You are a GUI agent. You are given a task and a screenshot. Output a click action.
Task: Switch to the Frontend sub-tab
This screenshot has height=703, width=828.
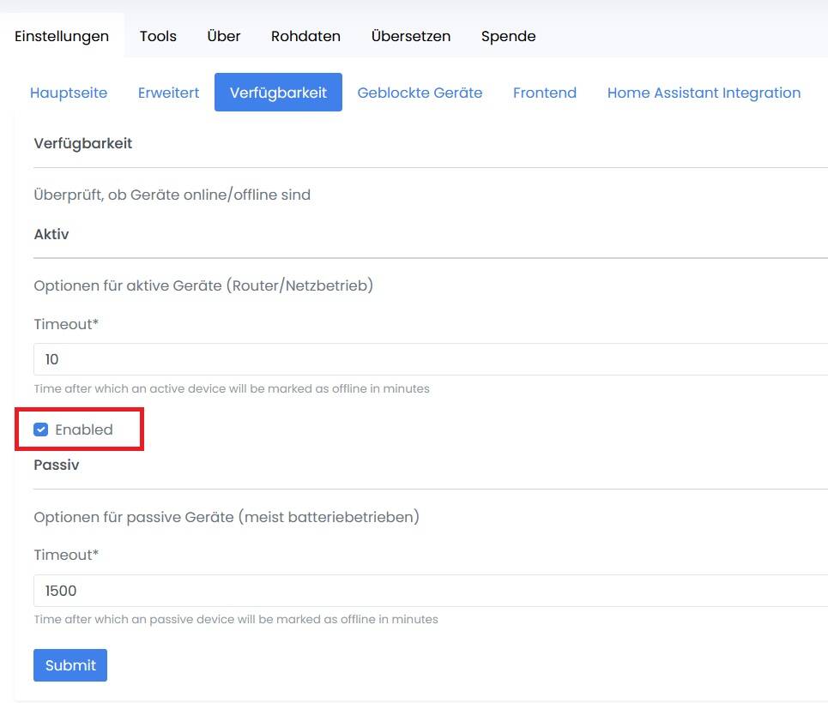tap(544, 93)
